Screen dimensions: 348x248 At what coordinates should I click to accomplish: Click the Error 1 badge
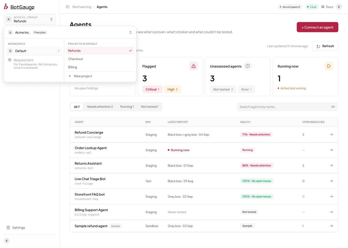(x=247, y=89)
